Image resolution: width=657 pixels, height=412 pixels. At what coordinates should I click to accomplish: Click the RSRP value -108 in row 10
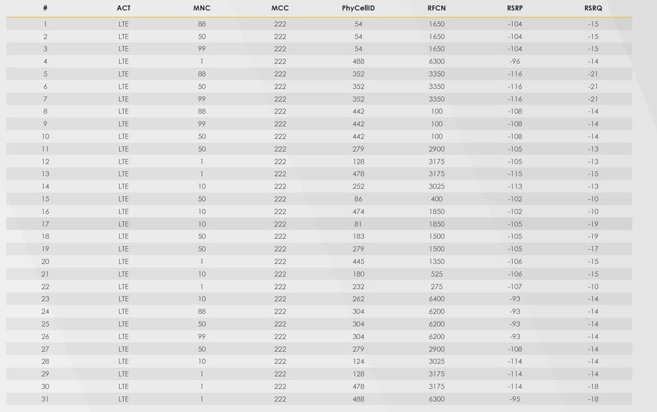coord(515,137)
